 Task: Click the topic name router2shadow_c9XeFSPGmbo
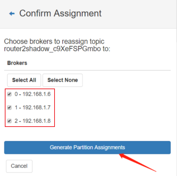coord(52,49)
